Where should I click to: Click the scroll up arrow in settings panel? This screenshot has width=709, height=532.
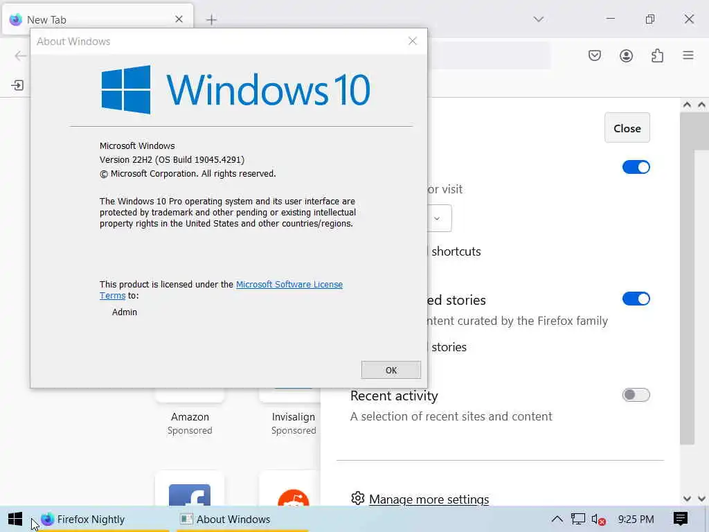687,105
